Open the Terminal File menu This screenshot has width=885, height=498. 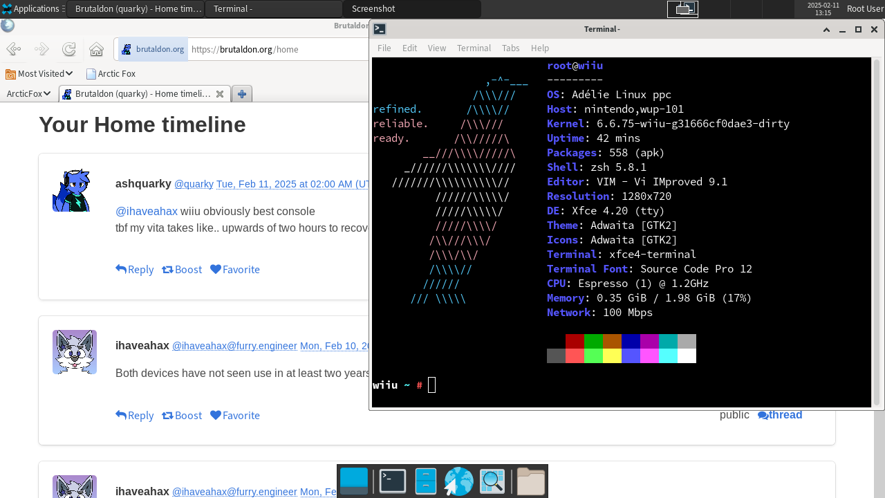pos(384,48)
